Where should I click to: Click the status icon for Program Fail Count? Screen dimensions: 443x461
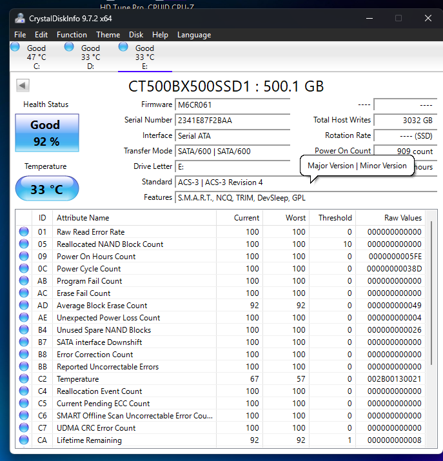pyautogui.click(x=24, y=280)
